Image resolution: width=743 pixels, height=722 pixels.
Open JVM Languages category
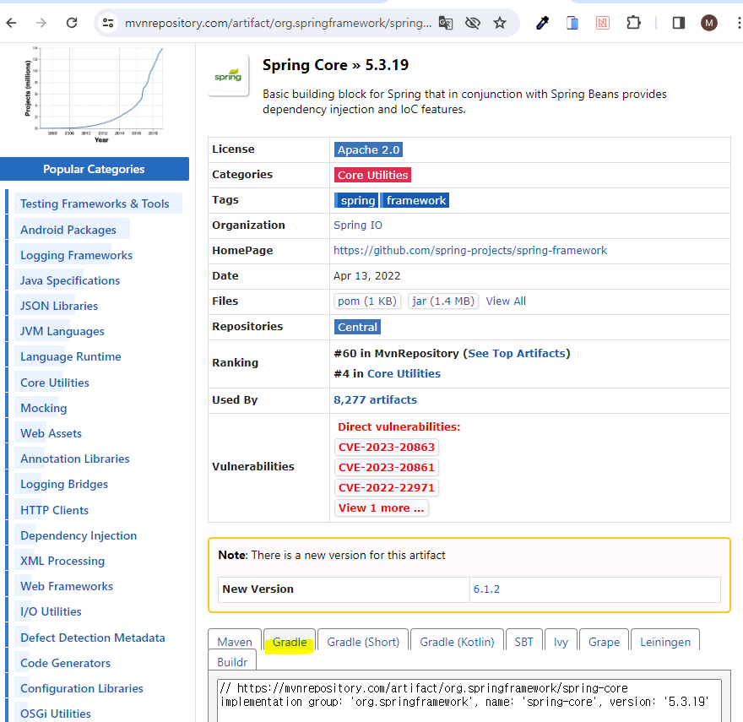[x=62, y=331]
